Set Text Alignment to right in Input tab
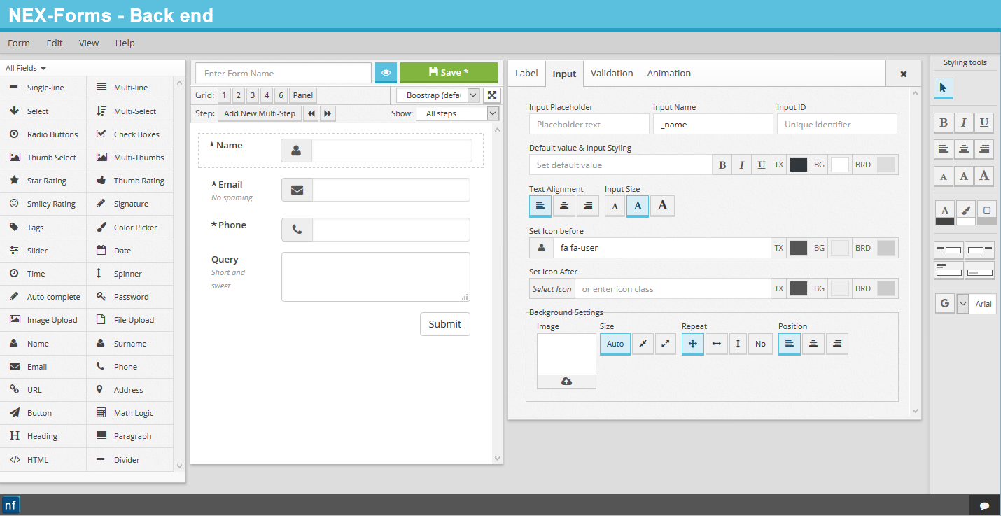Image resolution: width=1001 pixels, height=516 pixels. click(588, 205)
